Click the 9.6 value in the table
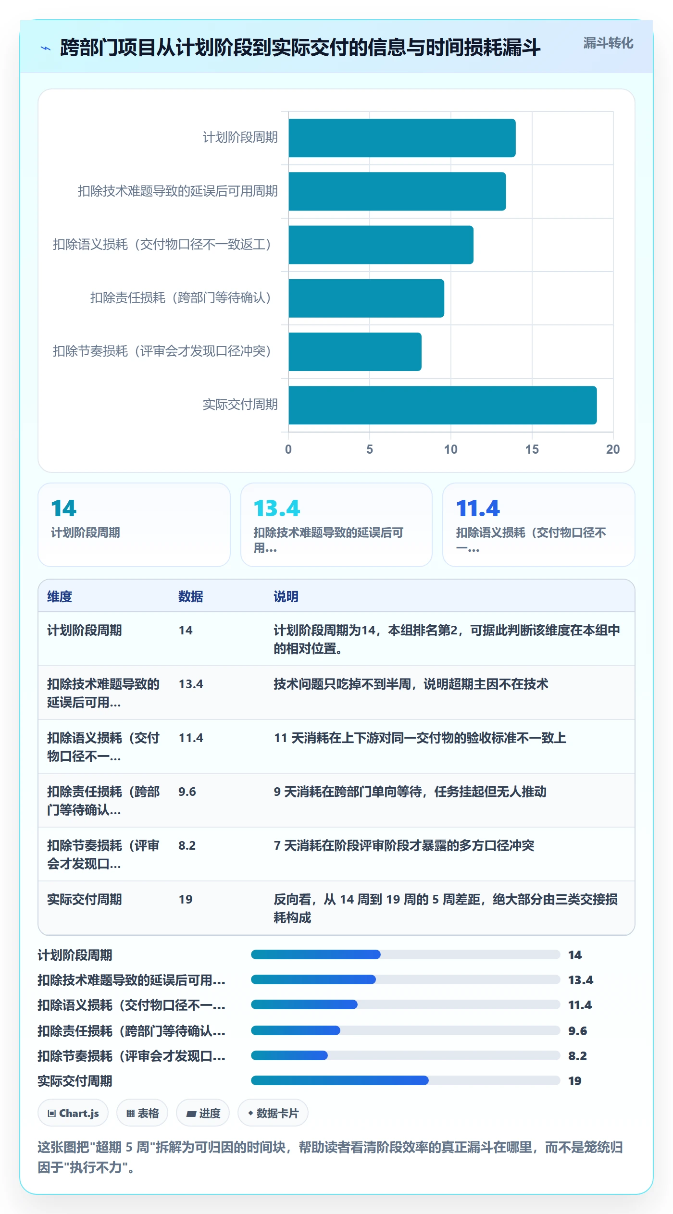The width and height of the screenshot is (673, 1214). point(187,792)
